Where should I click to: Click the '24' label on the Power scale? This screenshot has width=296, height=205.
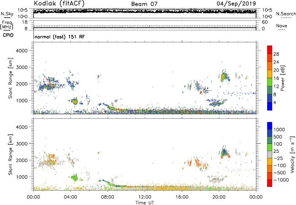pyautogui.click(x=276, y=62)
